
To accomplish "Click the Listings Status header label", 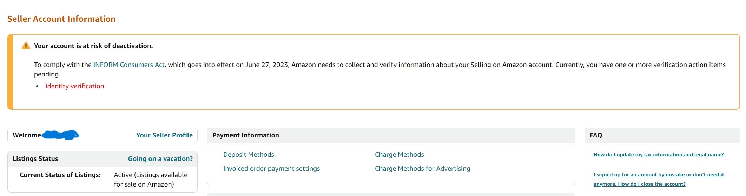I will pyautogui.click(x=35, y=159).
